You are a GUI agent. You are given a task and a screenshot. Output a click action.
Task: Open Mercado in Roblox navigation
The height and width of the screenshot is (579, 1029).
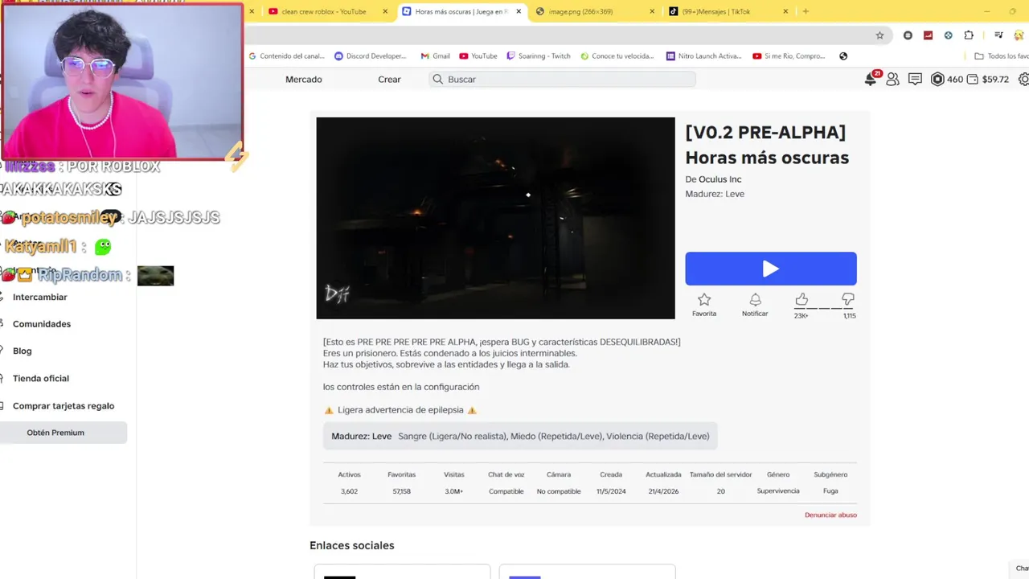(304, 79)
